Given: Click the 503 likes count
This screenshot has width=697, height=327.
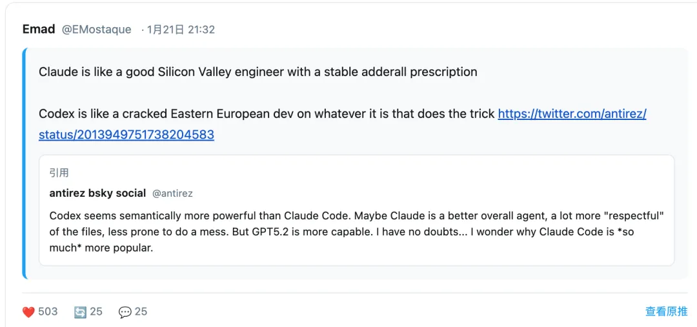Looking at the screenshot, I should pos(48,312).
